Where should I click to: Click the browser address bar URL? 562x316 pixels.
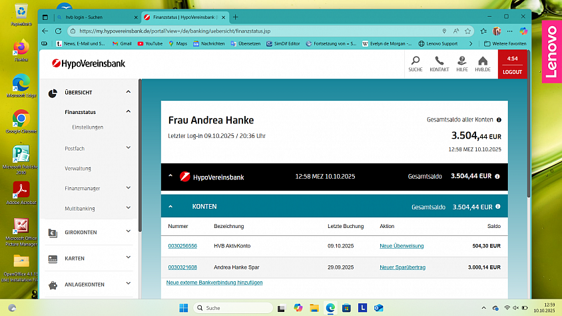pos(175,31)
